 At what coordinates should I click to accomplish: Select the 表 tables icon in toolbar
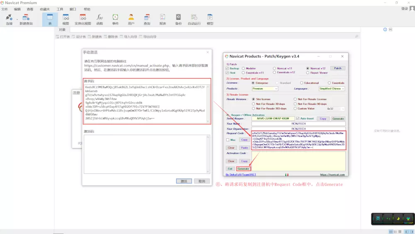(x=50, y=20)
